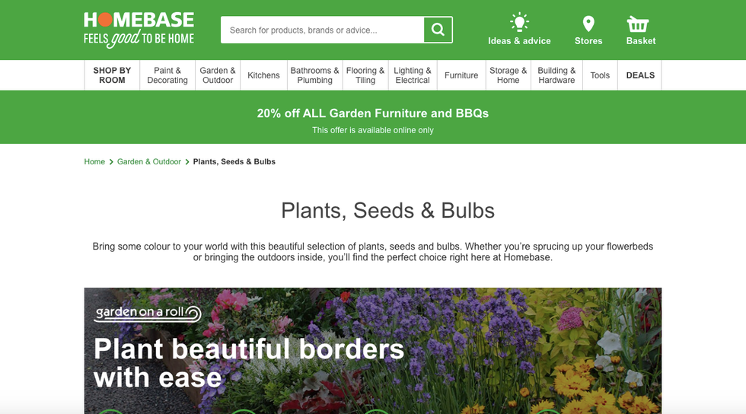Open Garden & Outdoor menu item
This screenshot has height=414, width=746.
pyautogui.click(x=218, y=75)
